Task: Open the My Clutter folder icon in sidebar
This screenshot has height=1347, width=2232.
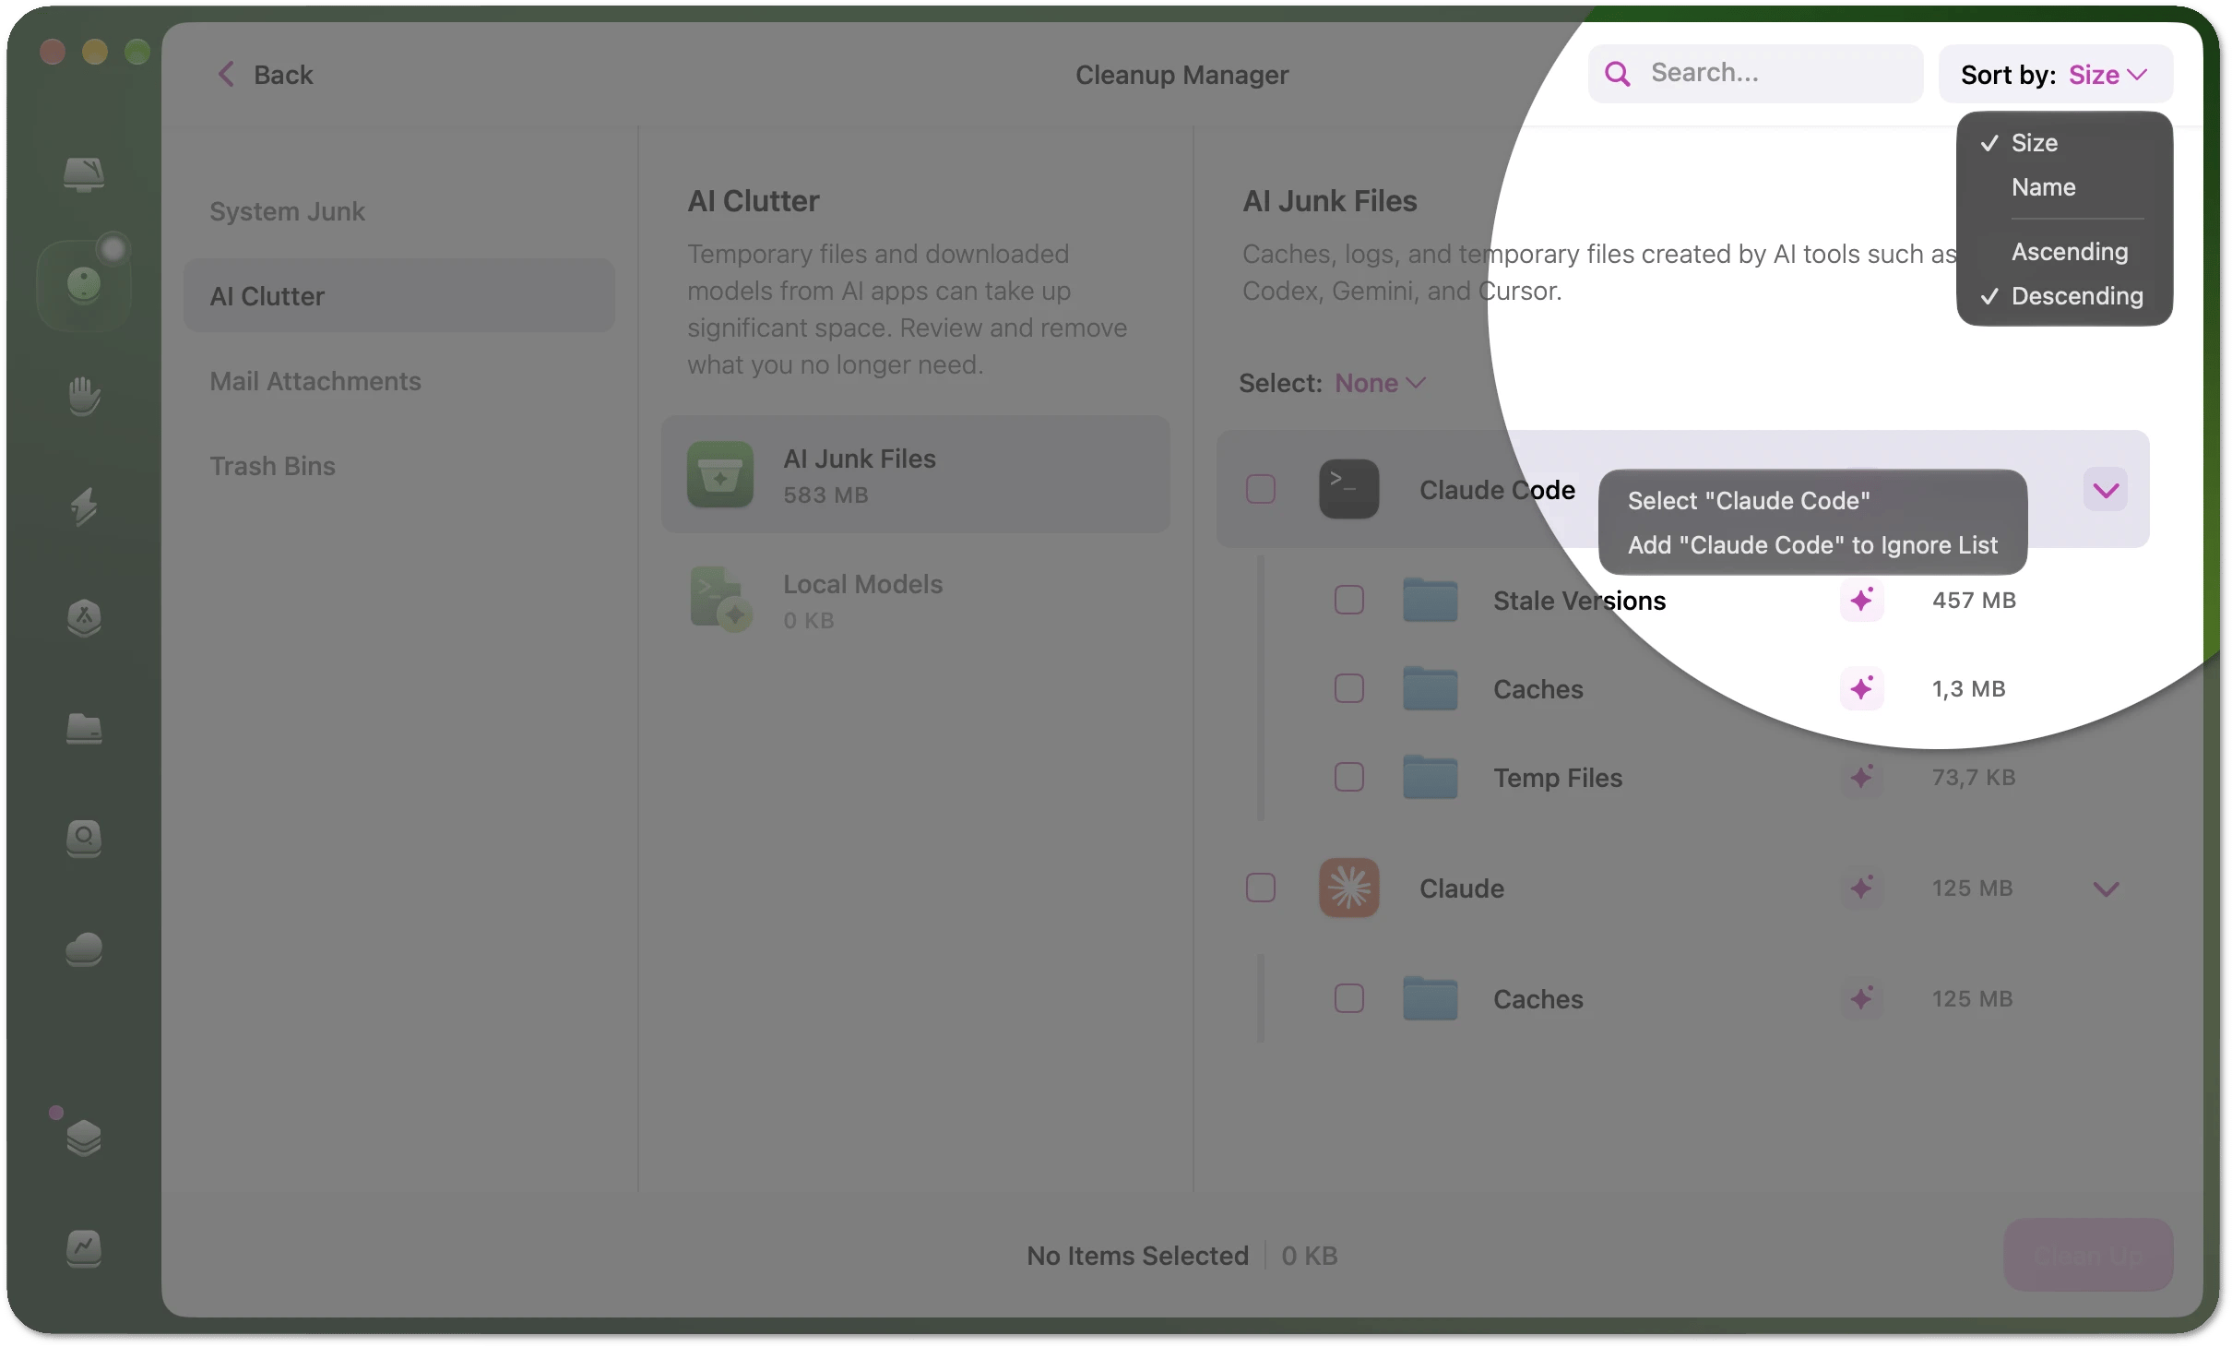Action: coord(83,728)
